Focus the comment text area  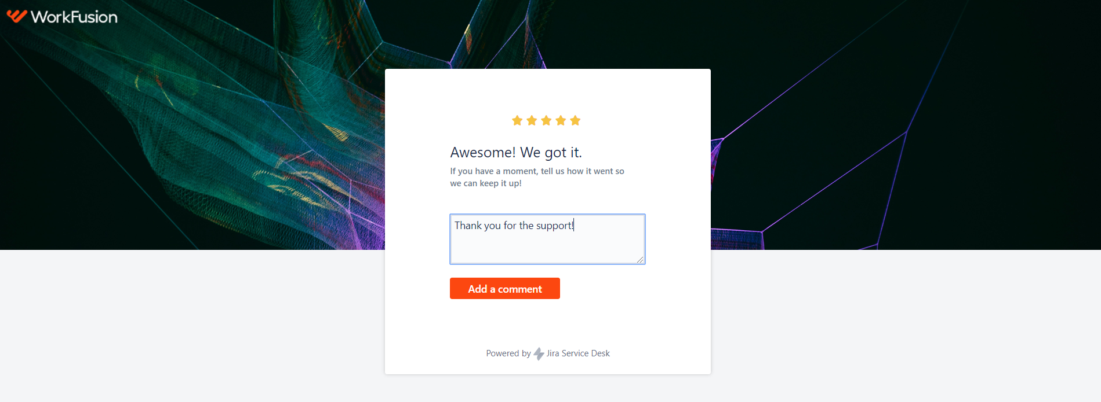coord(547,239)
